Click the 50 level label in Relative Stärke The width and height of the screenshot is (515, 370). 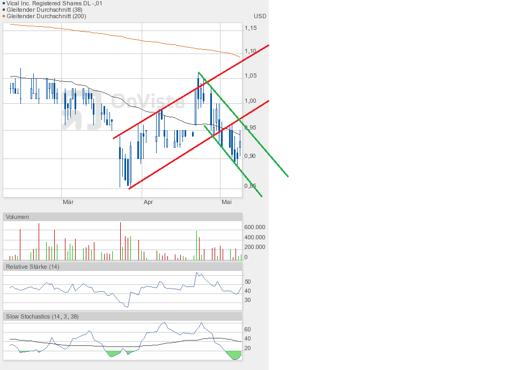(248, 282)
